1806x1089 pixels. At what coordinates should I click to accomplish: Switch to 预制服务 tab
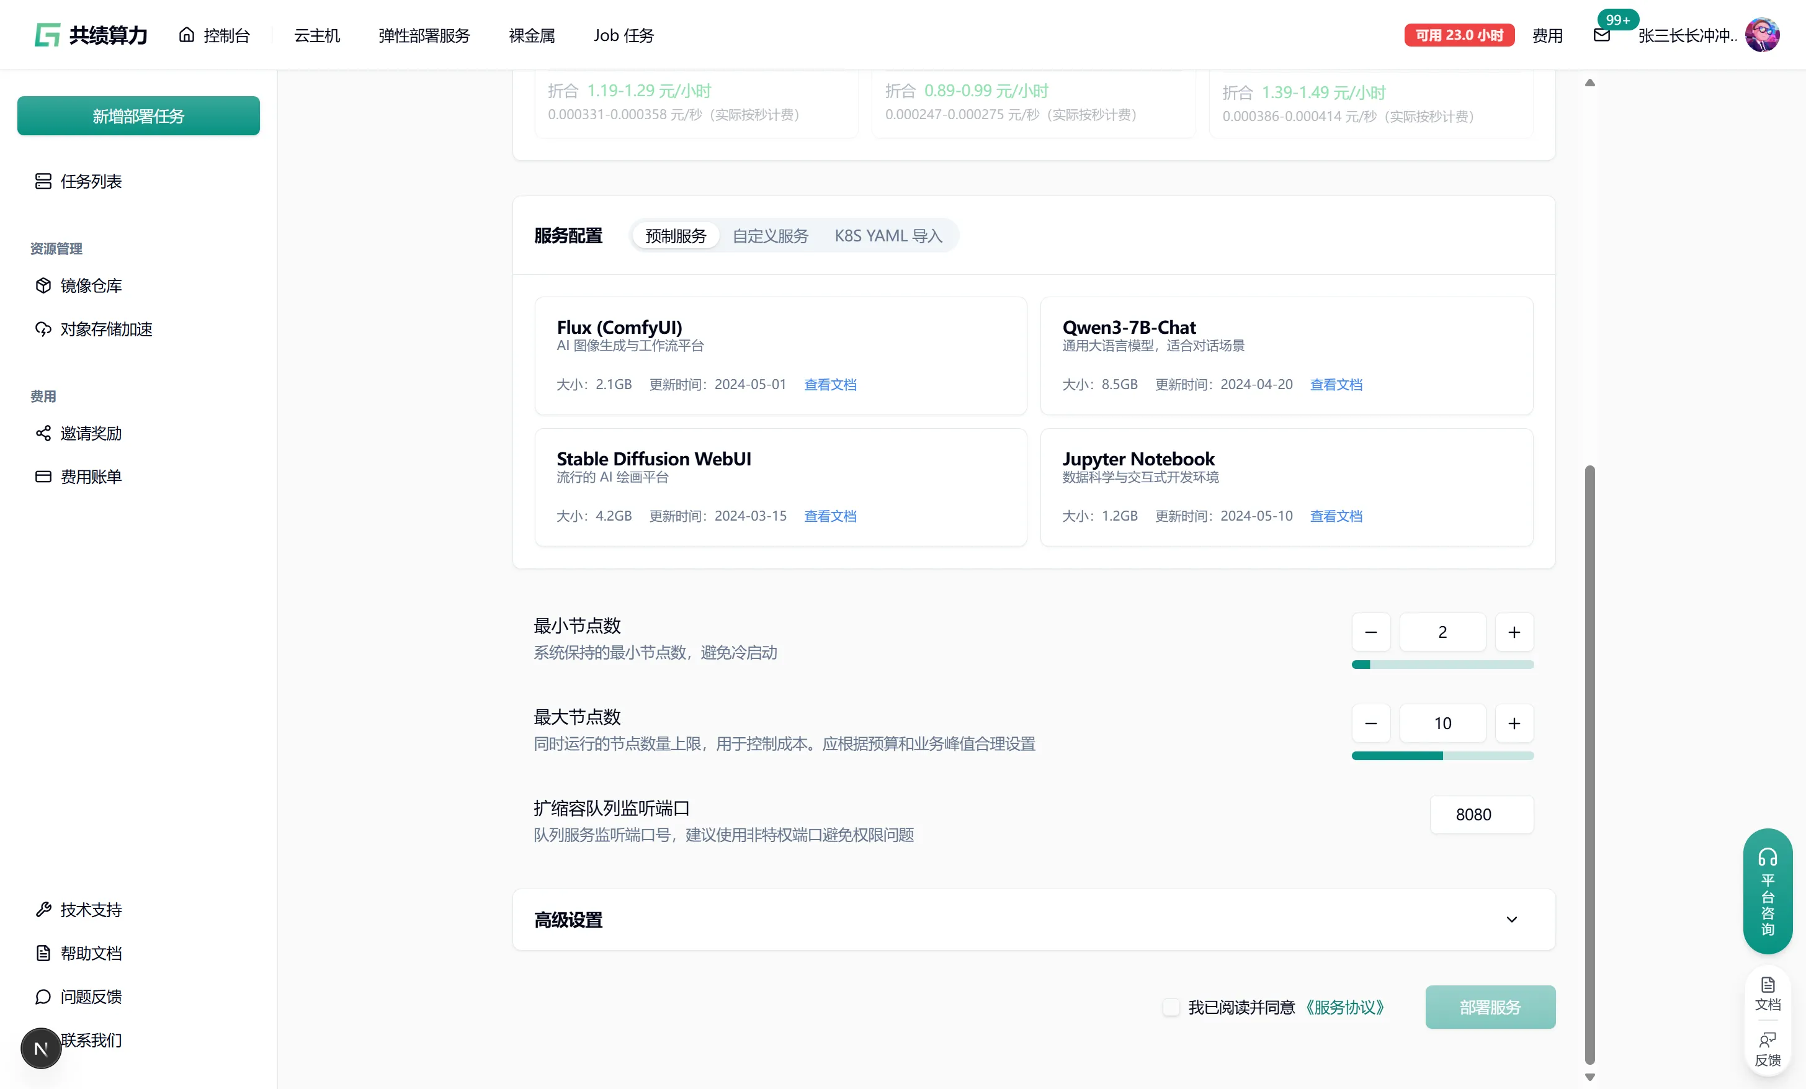point(676,235)
